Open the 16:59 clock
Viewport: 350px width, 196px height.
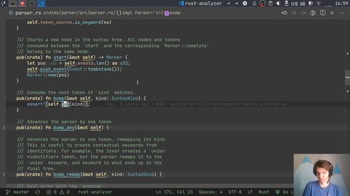(x=341, y=3)
